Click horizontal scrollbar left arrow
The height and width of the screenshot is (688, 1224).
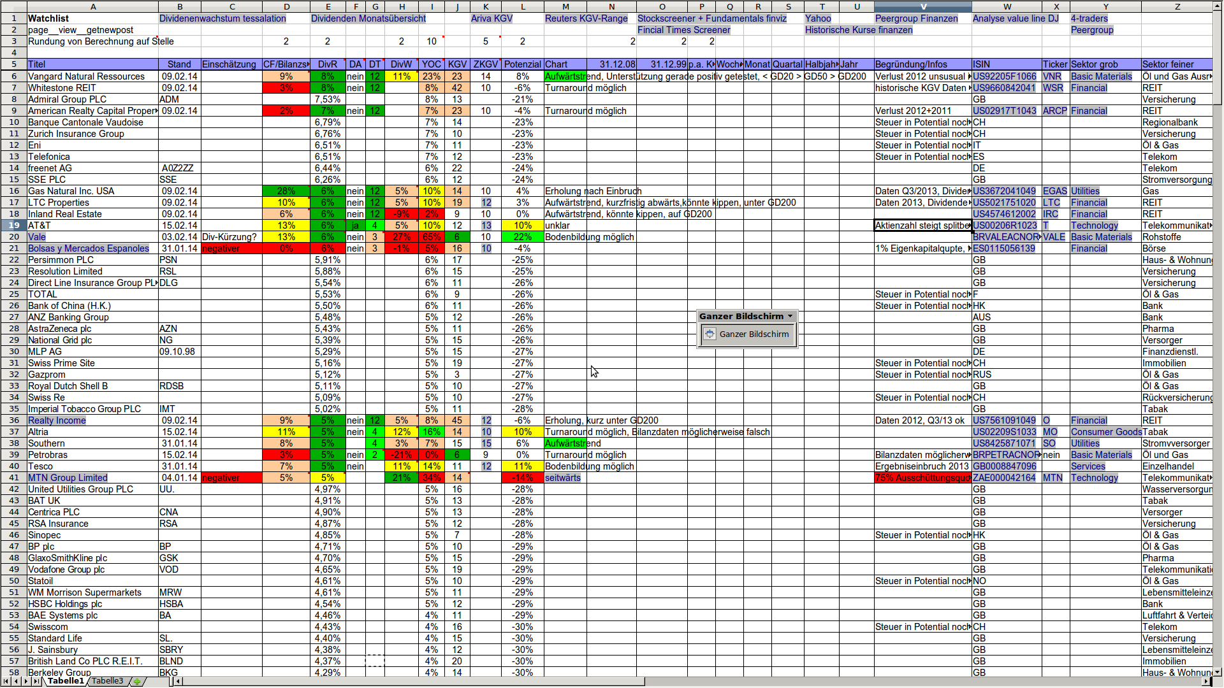click(179, 682)
